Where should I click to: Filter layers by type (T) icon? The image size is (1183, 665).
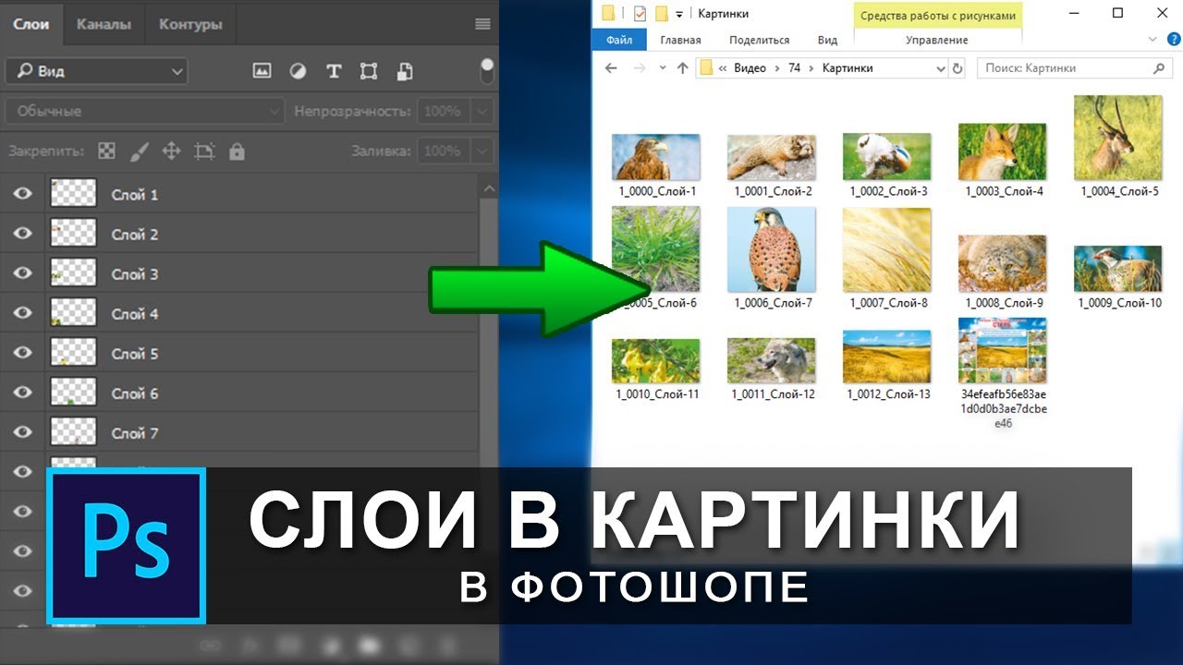click(334, 71)
